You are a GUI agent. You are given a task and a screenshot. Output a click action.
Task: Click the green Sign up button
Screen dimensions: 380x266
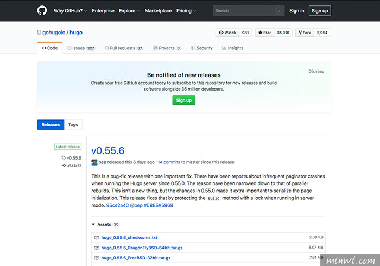pyautogui.click(x=183, y=100)
